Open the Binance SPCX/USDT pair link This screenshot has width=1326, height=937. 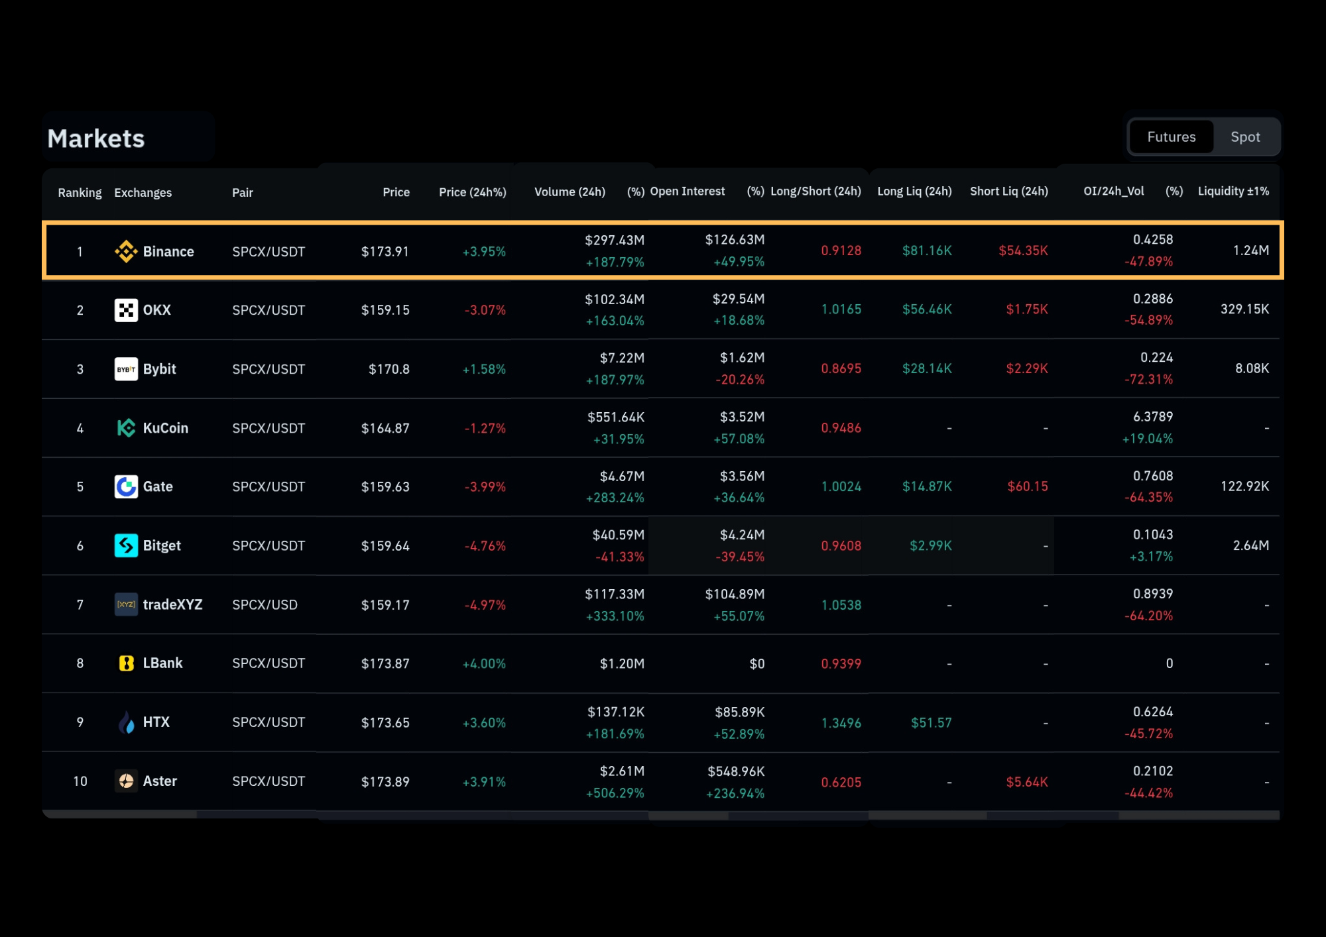269,252
